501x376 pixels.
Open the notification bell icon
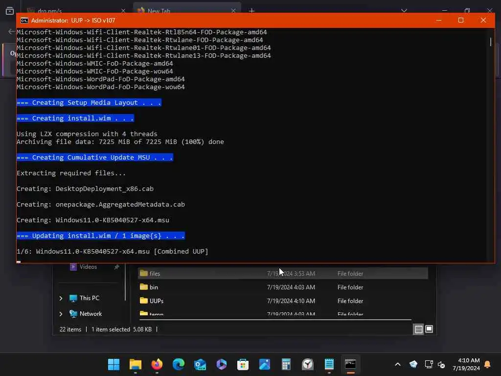pyautogui.click(x=488, y=364)
